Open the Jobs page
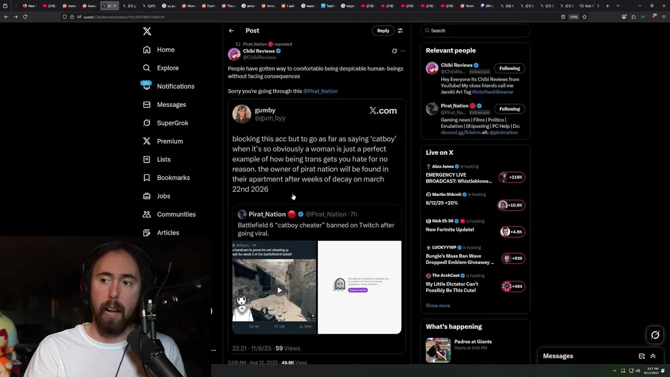 point(157,196)
